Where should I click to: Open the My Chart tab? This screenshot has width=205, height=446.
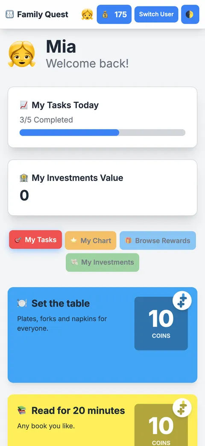pos(91,241)
